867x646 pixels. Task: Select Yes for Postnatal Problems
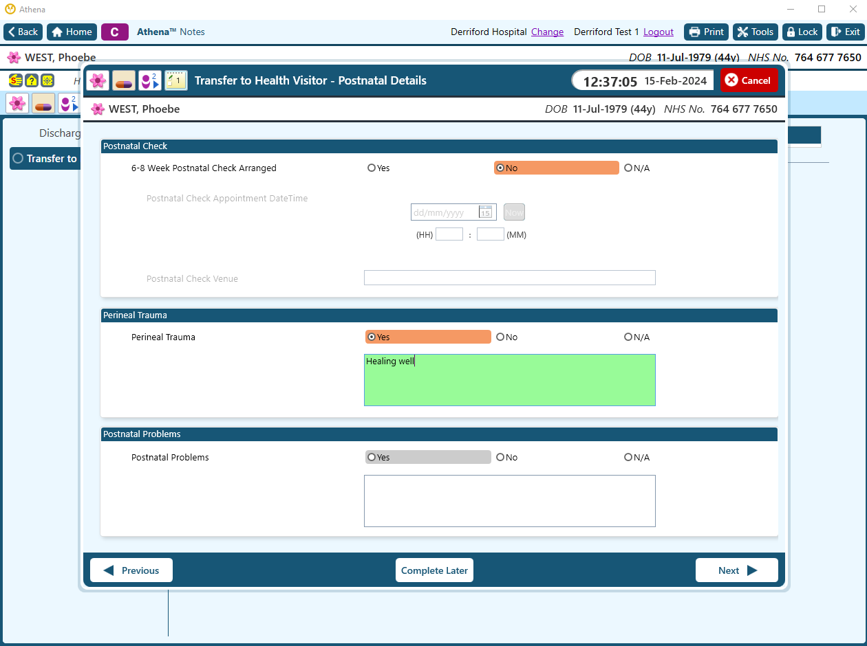coord(428,457)
